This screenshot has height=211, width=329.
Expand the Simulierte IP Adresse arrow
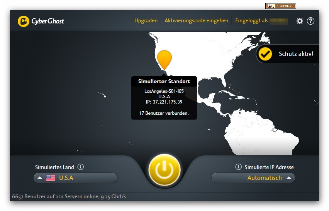coord(289,178)
